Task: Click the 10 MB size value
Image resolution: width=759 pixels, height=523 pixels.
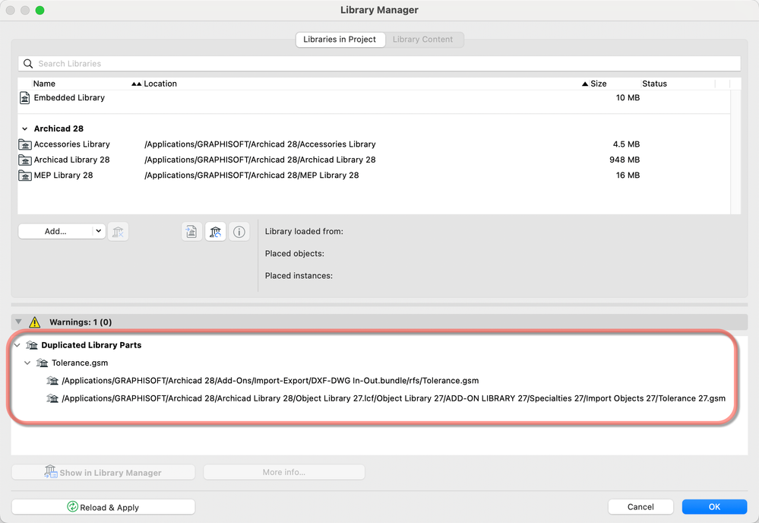Action: tap(628, 98)
